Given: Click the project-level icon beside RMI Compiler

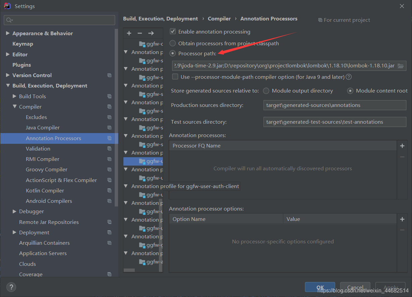Looking at the screenshot, I should click(109, 159).
